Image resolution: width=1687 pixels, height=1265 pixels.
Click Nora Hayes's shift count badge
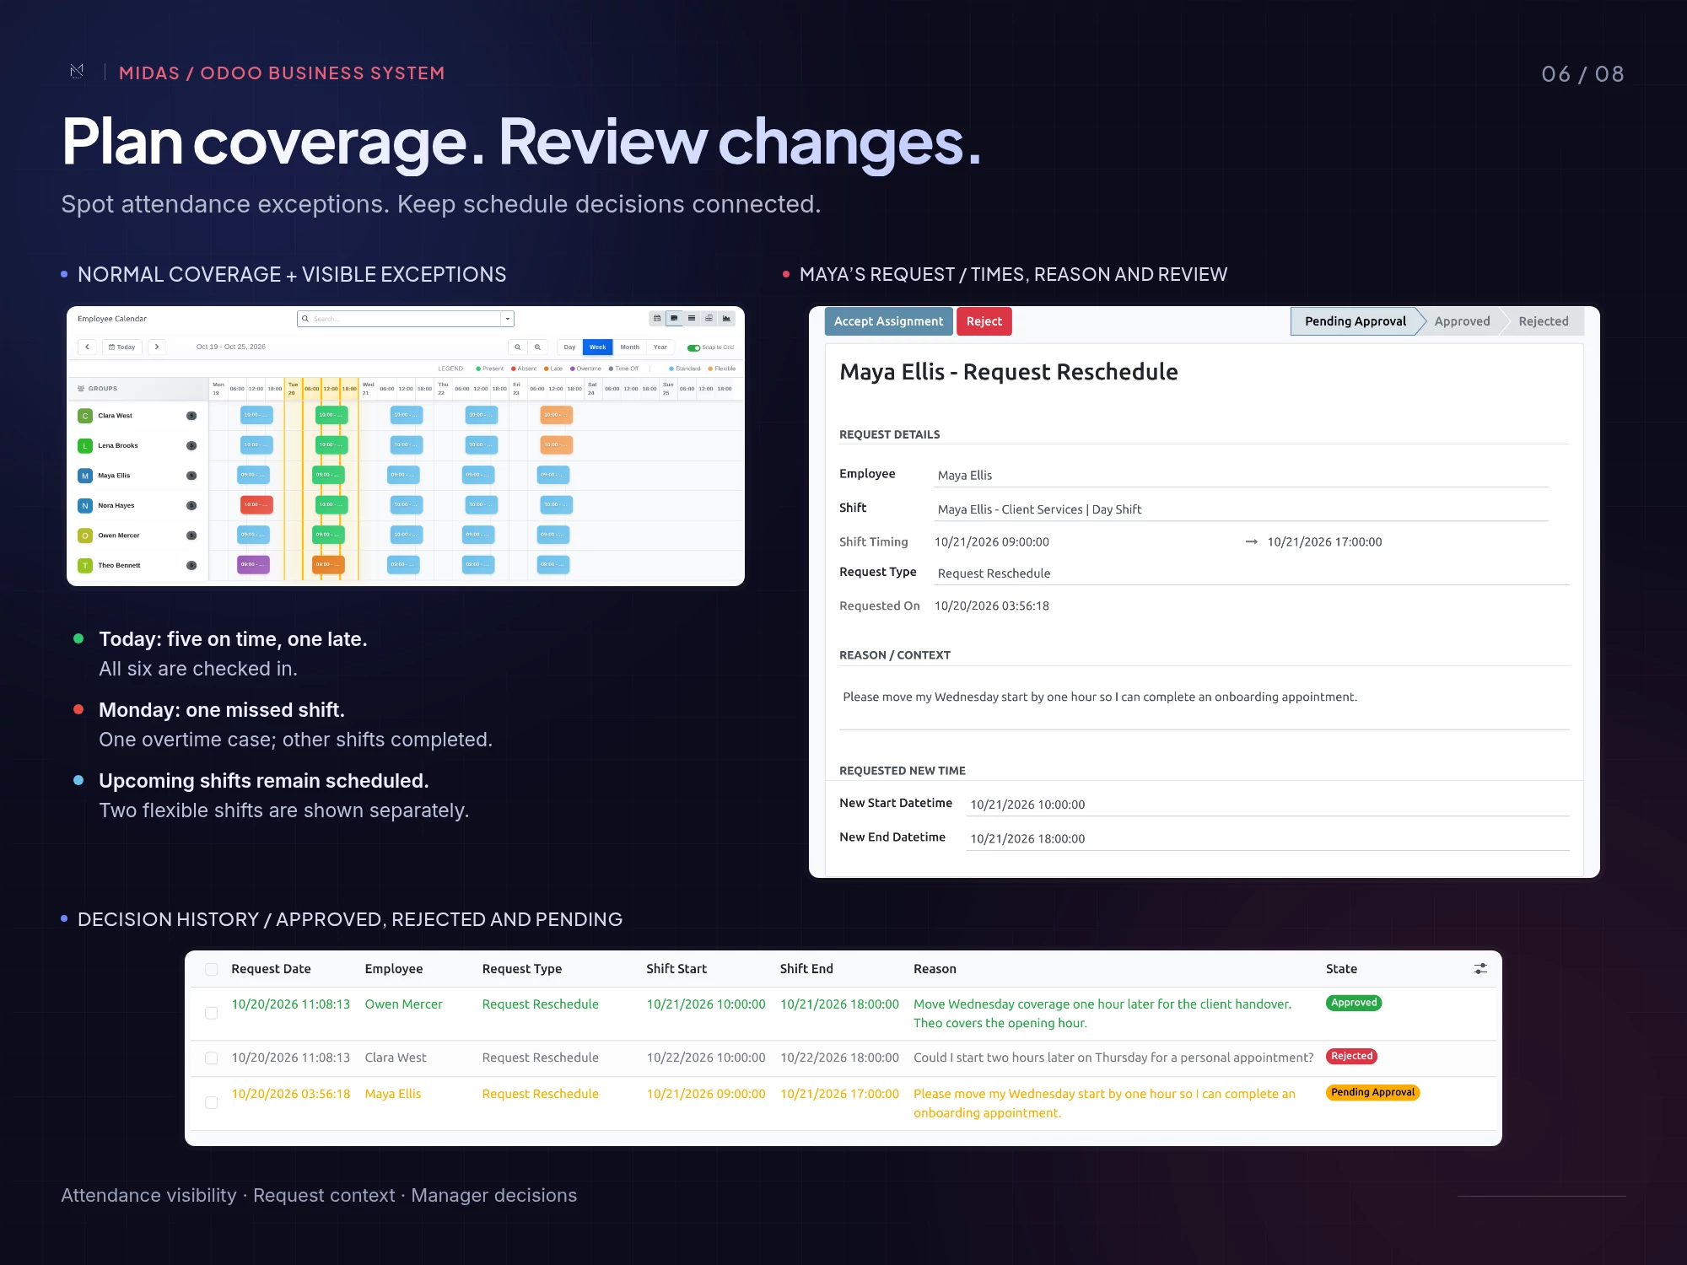[191, 505]
